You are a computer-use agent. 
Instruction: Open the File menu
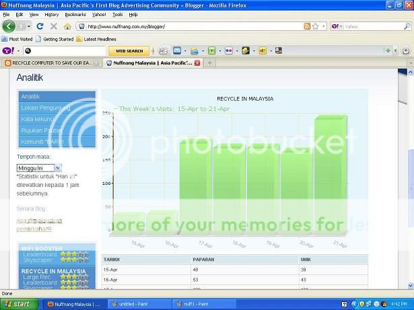click(x=6, y=15)
